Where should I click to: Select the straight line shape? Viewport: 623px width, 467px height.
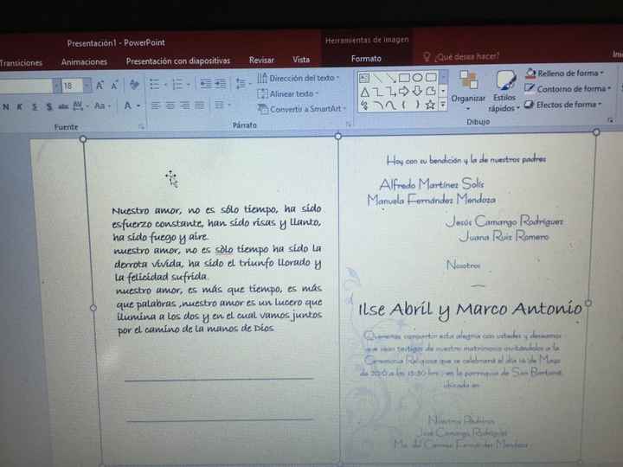[377, 78]
